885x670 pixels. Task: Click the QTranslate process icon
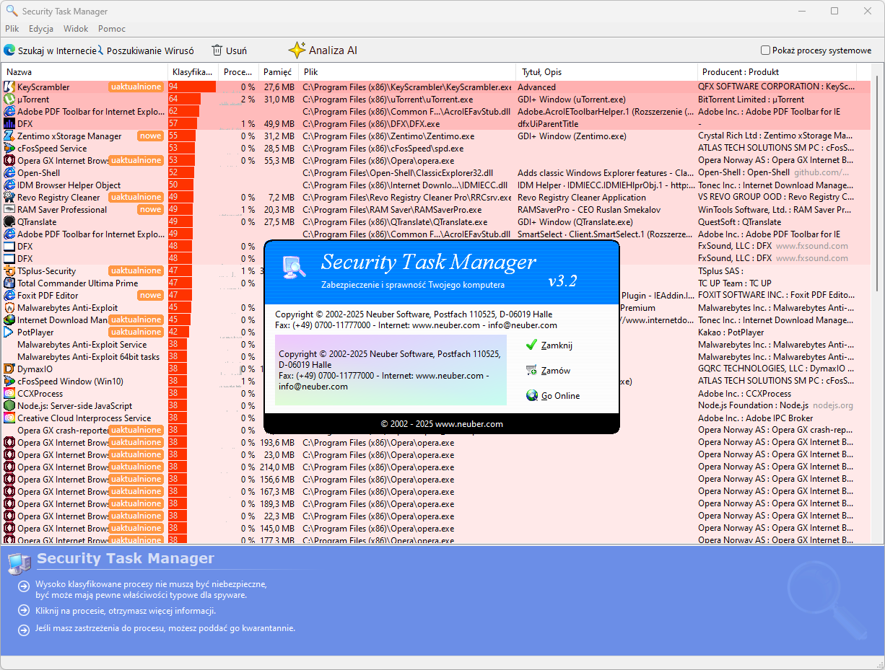click(x=9, y=222)
